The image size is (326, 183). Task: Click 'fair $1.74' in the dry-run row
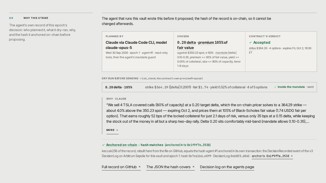point(201,87)
